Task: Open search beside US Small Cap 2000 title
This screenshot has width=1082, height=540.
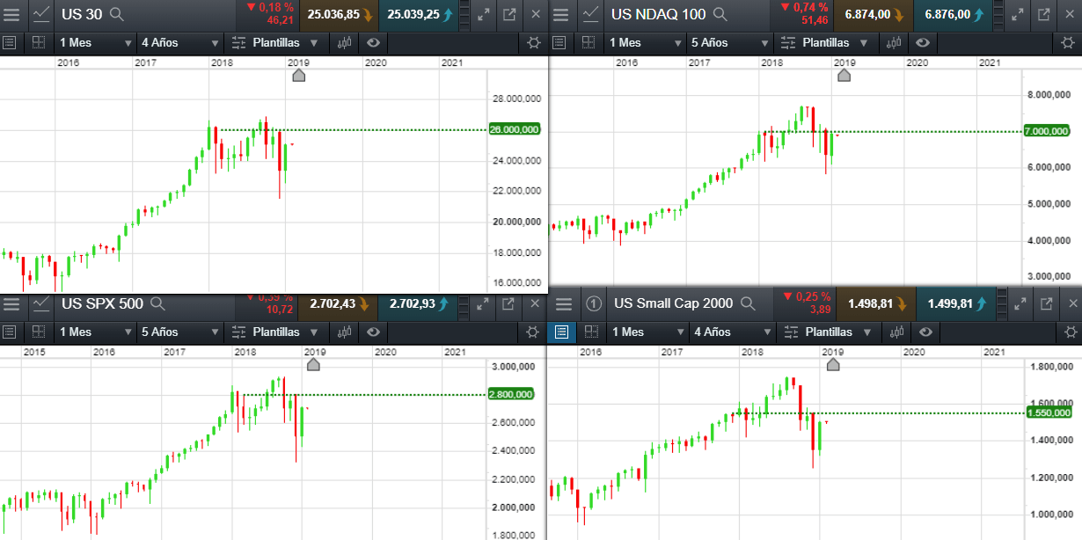Action: [748, 303]
